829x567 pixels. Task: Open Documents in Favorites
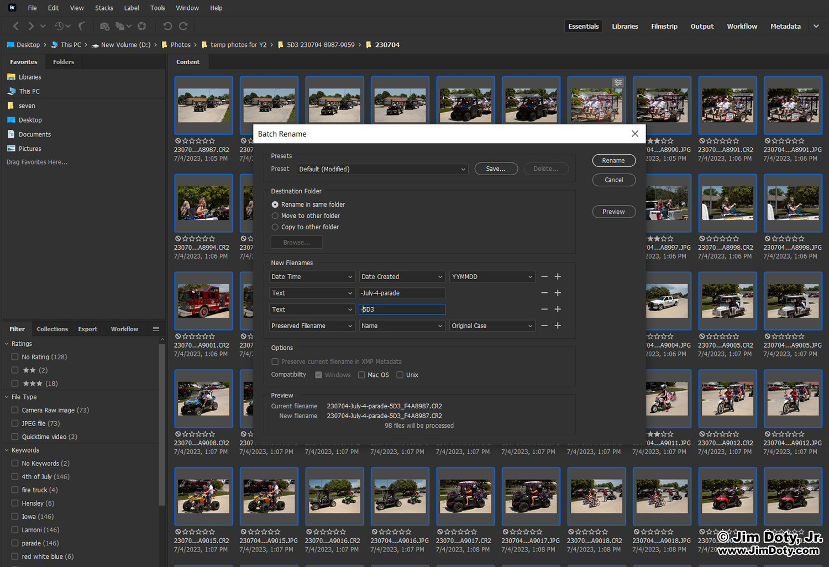click(29, 134)
